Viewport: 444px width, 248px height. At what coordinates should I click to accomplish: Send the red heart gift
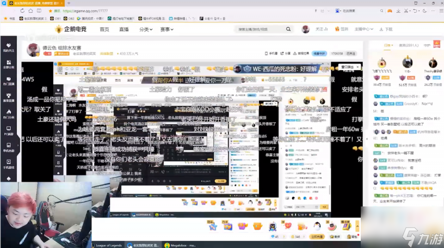tap(288, 226)
